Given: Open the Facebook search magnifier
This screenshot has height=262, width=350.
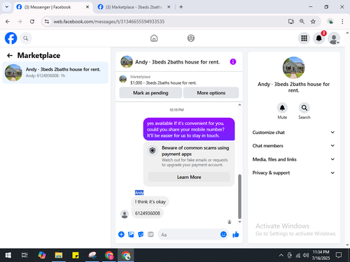Looking at the screenshot, I should pos(26,38).
